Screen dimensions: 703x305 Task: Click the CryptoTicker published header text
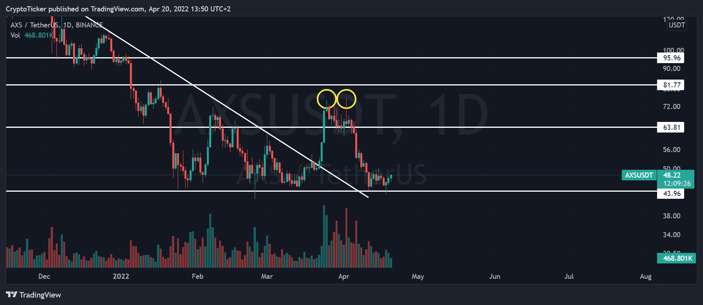[118, 9]
